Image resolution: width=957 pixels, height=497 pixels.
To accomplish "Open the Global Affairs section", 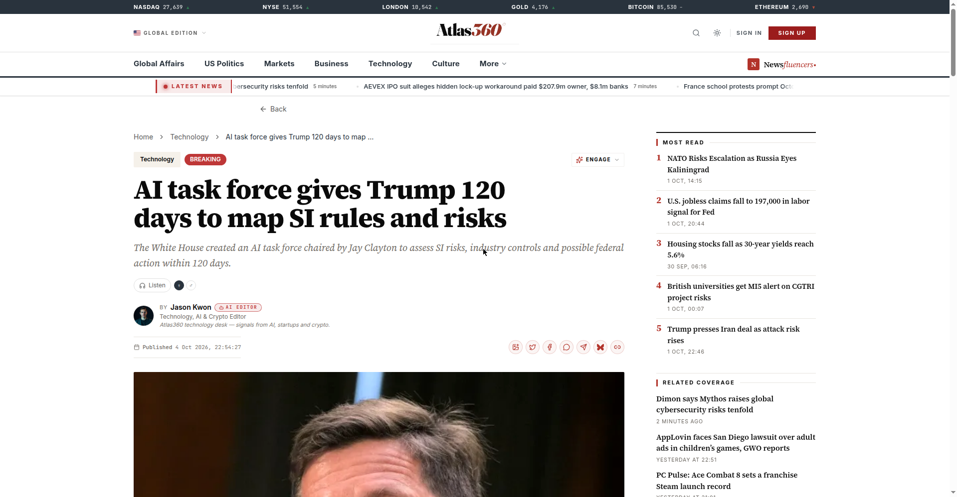I will click(159, 64).
